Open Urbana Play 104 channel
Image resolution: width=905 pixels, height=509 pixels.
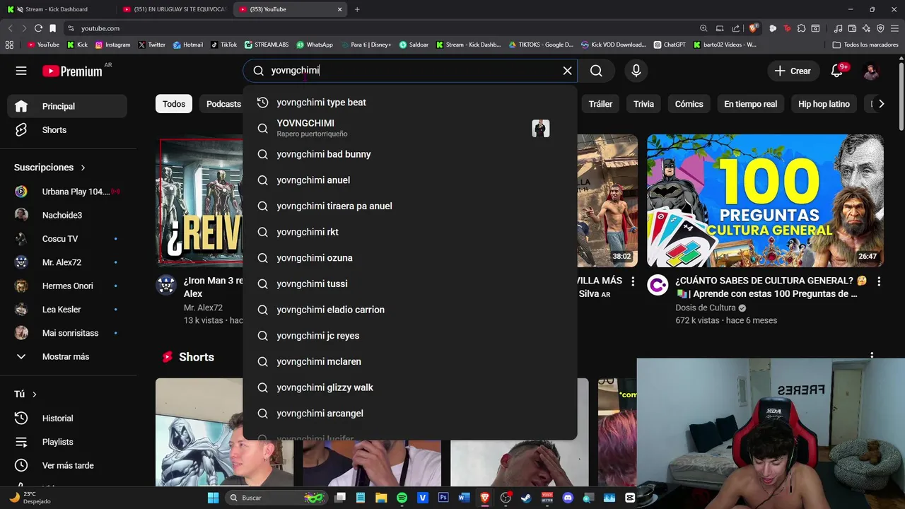click(67, 192)
